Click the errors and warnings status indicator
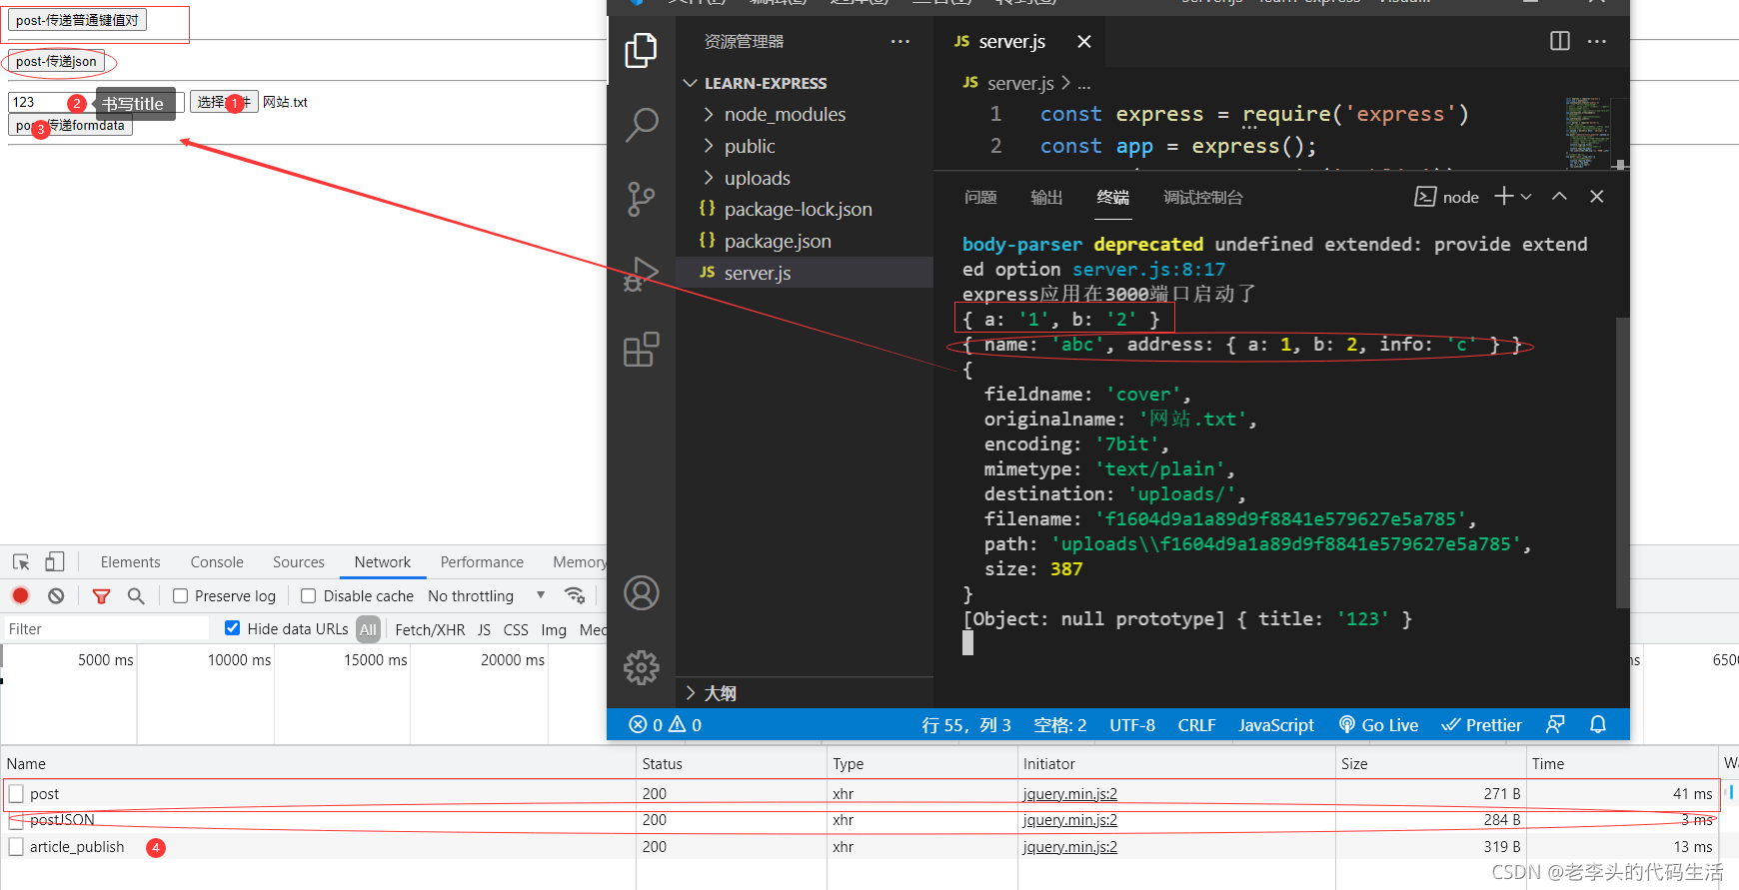Screen dimensions: 1739x890 click(x=665, y=724)
